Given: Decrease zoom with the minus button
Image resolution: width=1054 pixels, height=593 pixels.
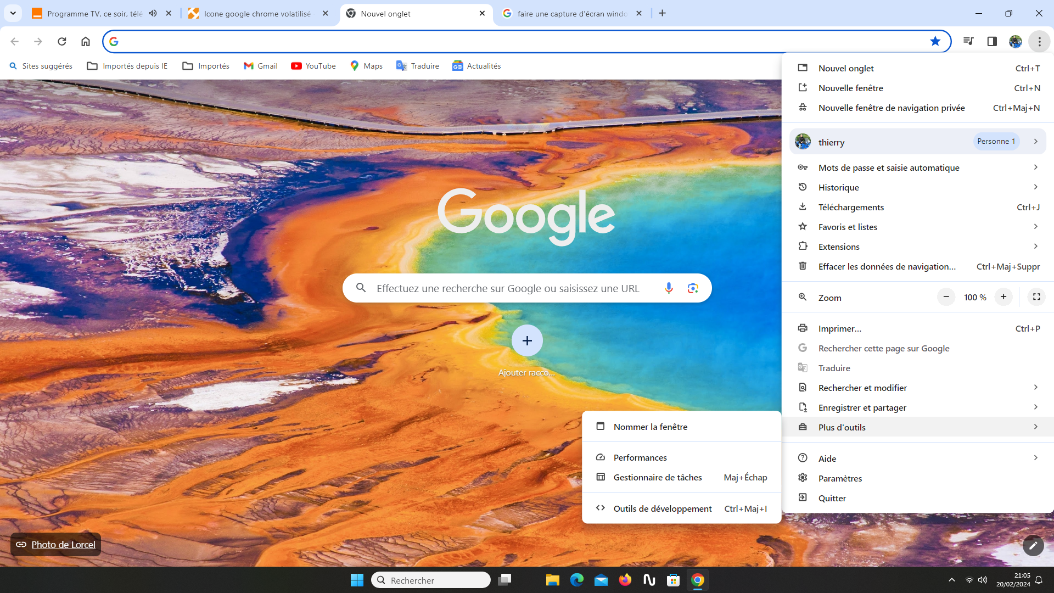Looking at the screenshot, I should point(946,297).
